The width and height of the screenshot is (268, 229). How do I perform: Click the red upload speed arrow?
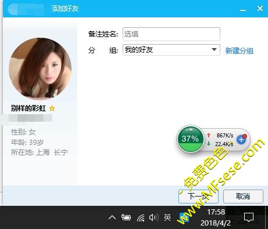(209, 135)
